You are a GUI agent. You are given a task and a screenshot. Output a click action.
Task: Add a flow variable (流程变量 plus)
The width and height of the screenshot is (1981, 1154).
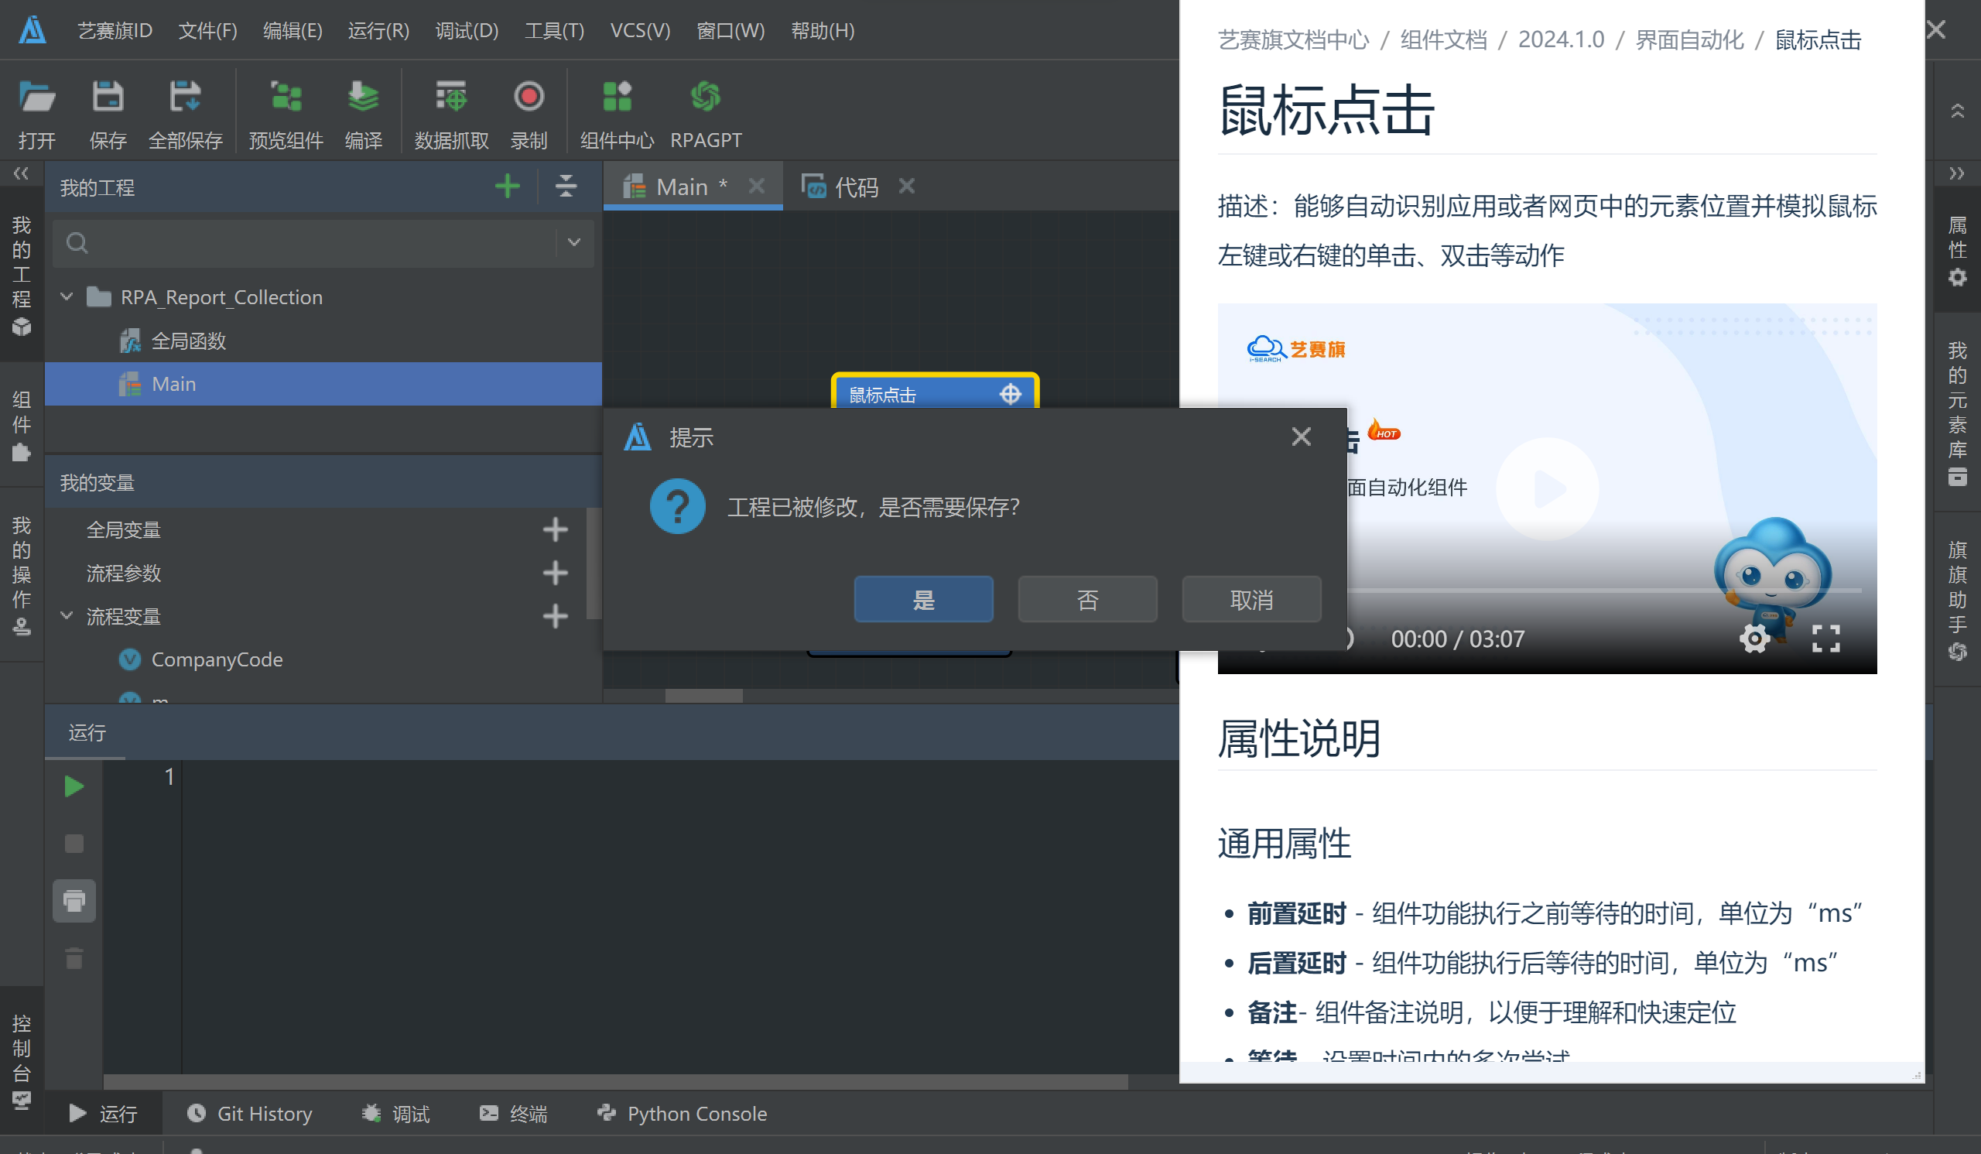(555, 615)
